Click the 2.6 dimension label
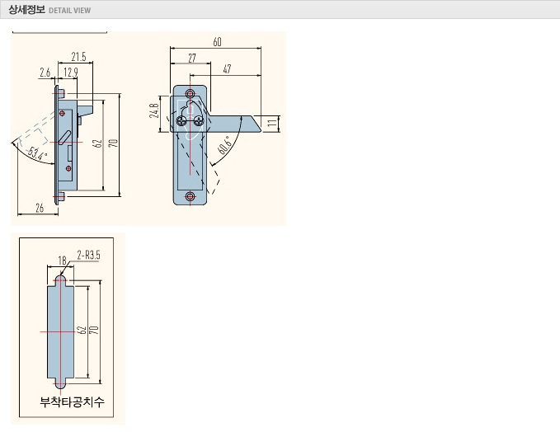 (x=45, y=73)
